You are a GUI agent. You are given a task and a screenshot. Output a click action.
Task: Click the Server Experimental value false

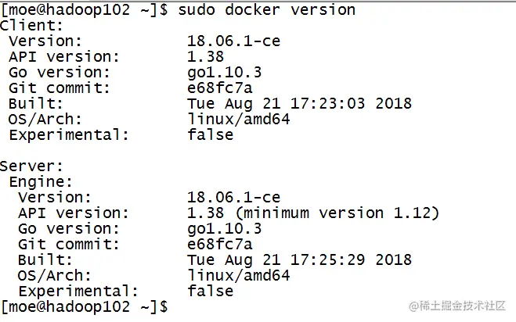click(210, 291)
